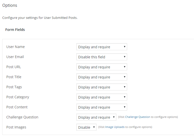Open the Post Title dropdown
The height and width of the screenshot is (138, 194).
click(102, 77)
